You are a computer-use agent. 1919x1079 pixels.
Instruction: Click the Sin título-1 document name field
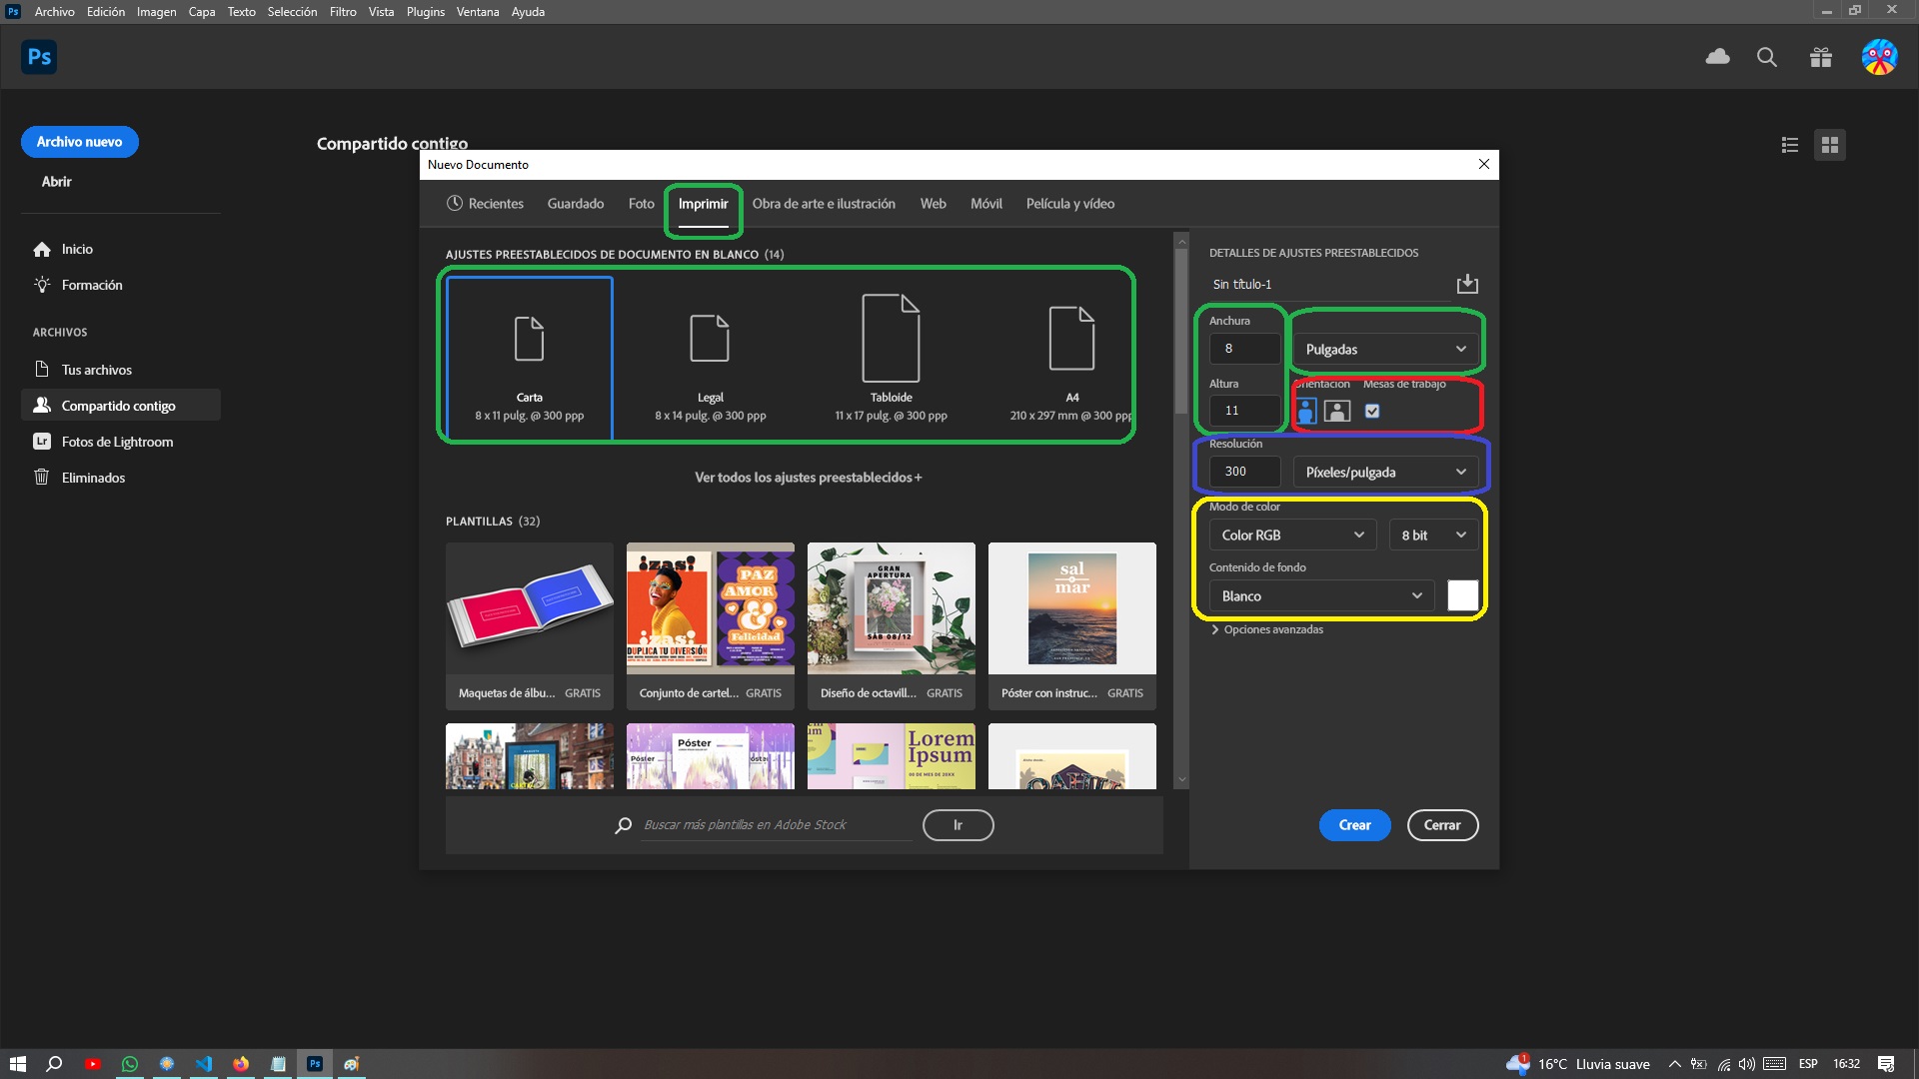tap(1329, 285)
